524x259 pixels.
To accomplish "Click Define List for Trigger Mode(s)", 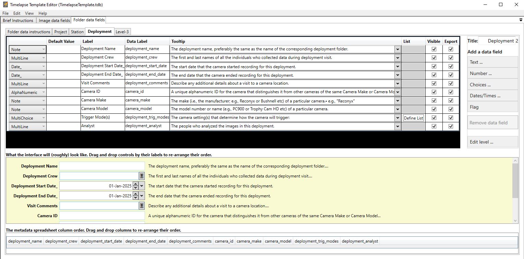I will 413,118.
